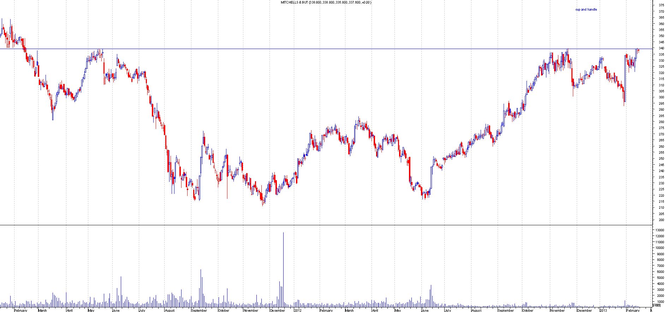Click the 250 price label on right axis
This screenshot has height=312, width=665.
660,159
